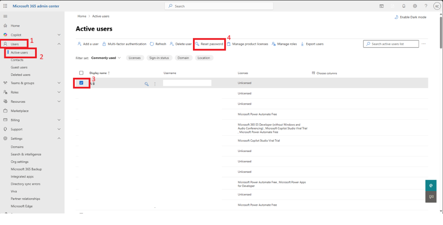Check the select-all header checkbox
The image size is (443, 225).
(81, 73)
